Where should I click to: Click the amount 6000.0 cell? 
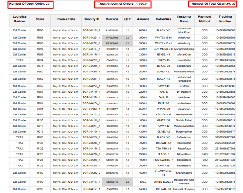(143, 30)
